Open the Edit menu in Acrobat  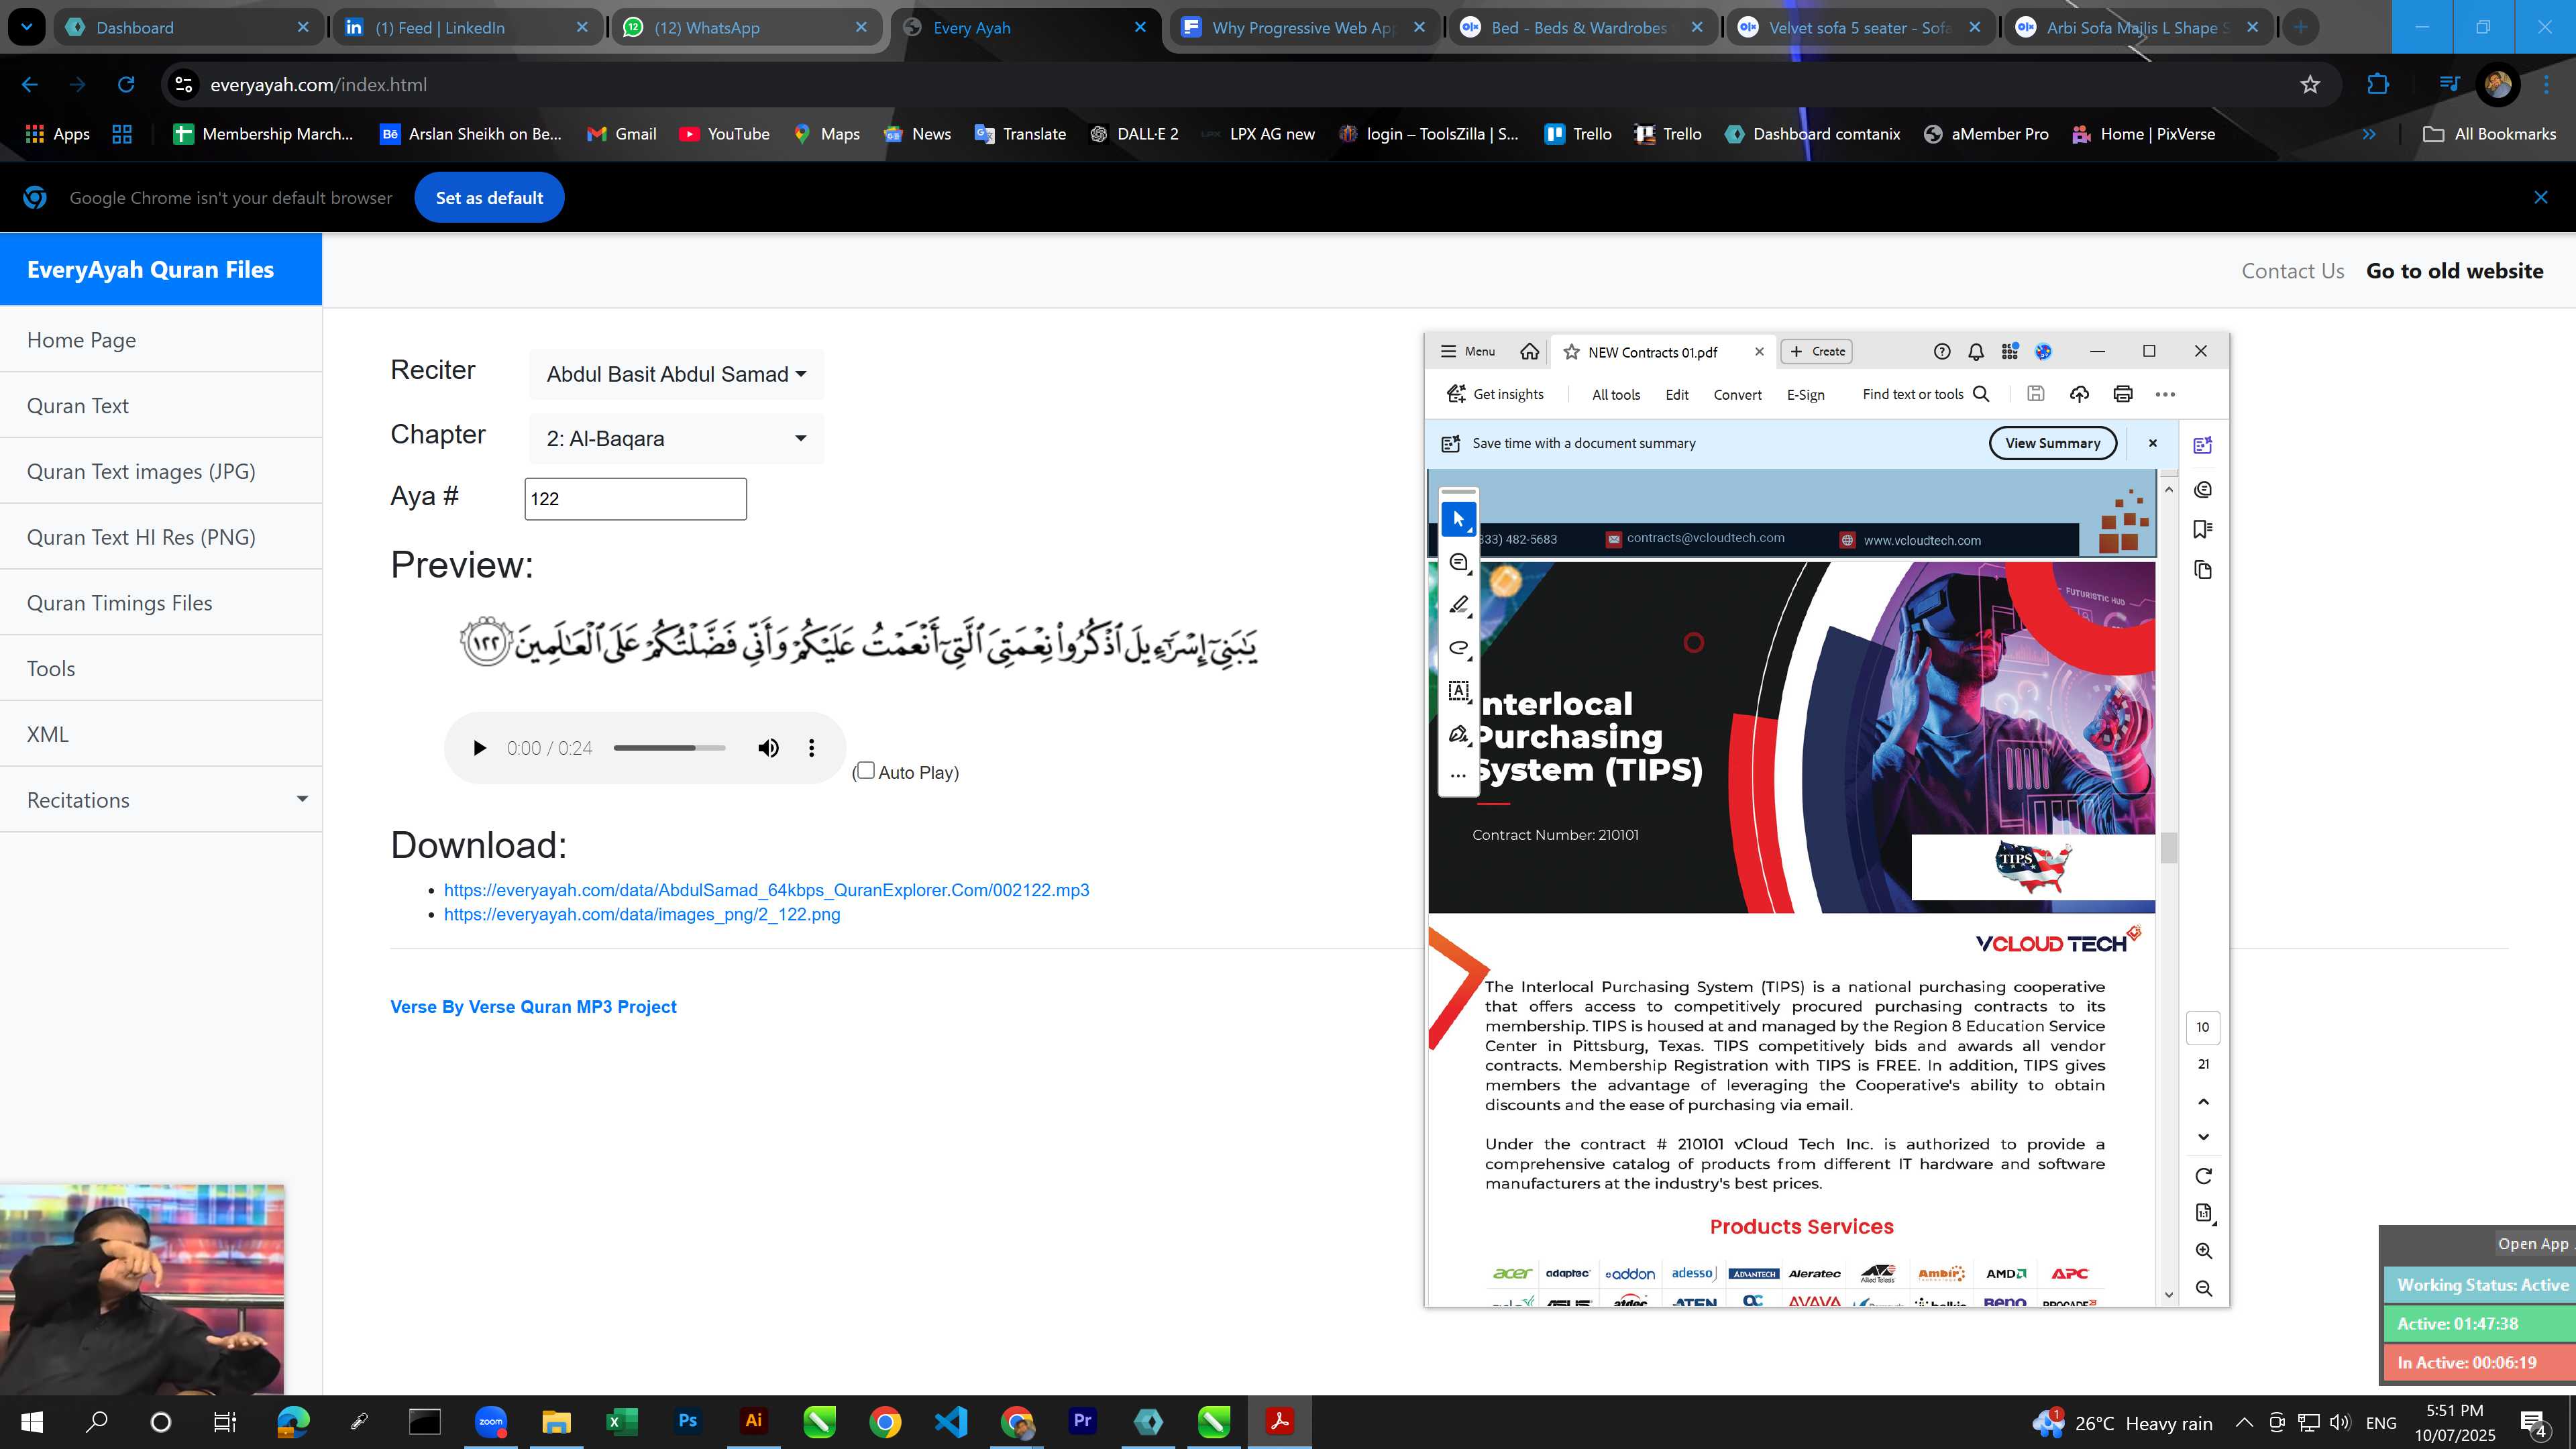[x=1677, y=395]
